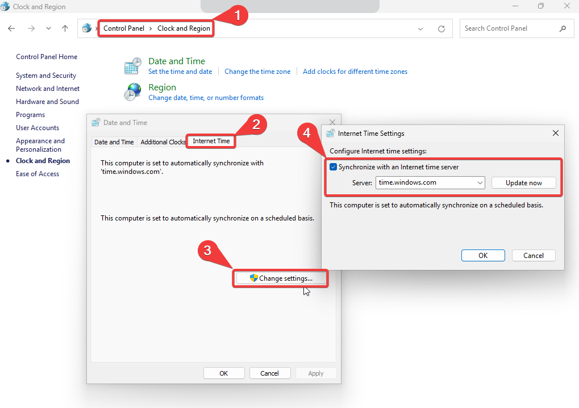Toggle Synchronize with an Internet time server

(x=334, y=167)
